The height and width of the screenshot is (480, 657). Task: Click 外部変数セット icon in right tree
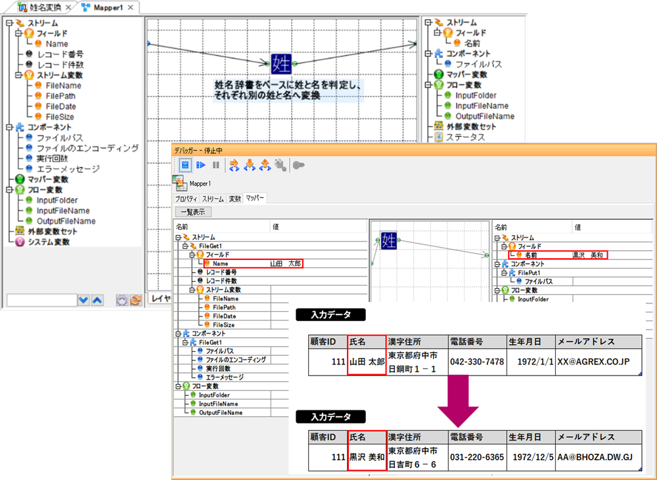(x=438, y=126)
